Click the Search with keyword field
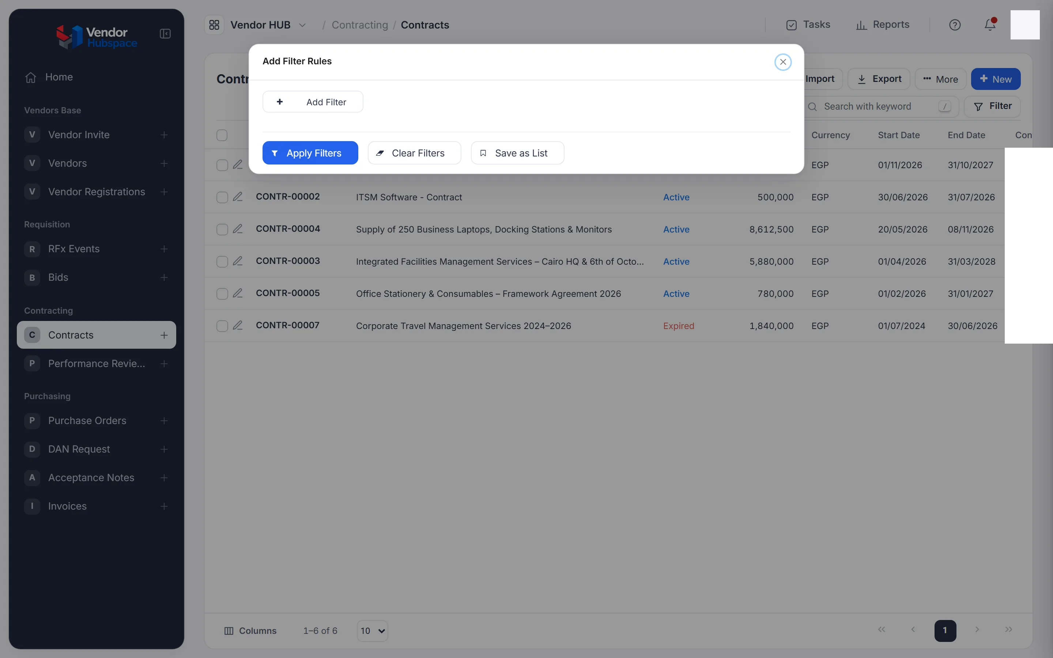Image resolution: width=1053 pixels, height=658 pixels. click(x=881, y=107)
